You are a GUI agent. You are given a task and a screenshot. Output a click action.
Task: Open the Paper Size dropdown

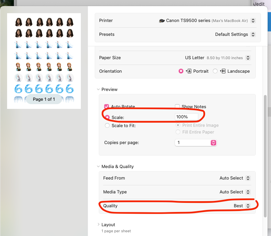(x=248, y=58)
